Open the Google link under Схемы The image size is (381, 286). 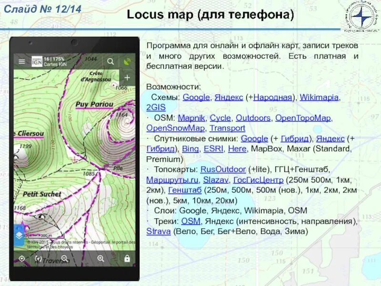click(196, 97)
